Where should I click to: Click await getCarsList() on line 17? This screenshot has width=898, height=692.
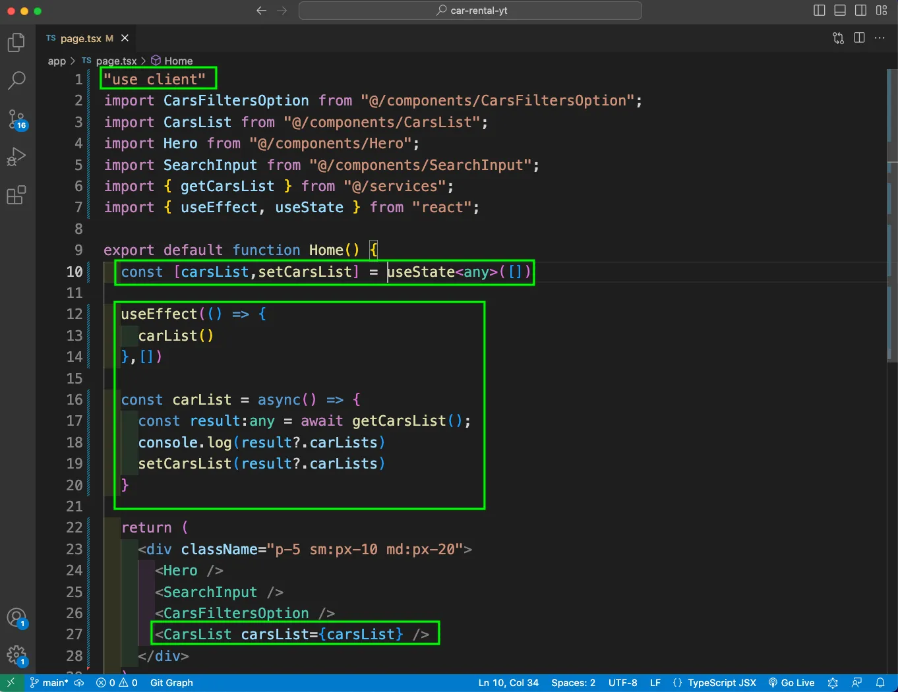pos(382,421)
